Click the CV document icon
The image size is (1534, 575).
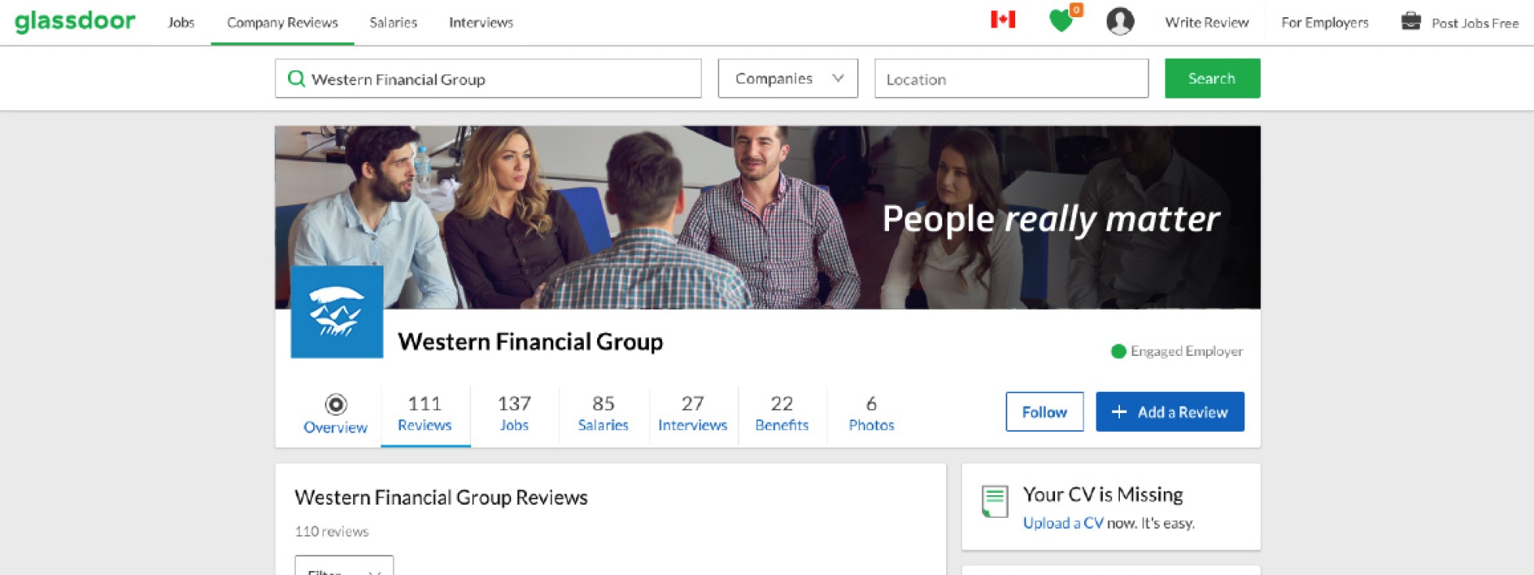995,501
